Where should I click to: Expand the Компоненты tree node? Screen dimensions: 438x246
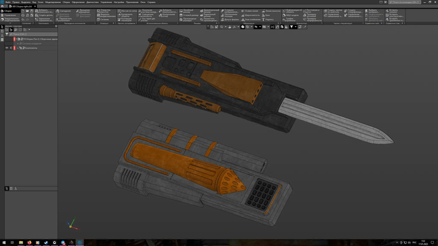click(x=18, y=48)
